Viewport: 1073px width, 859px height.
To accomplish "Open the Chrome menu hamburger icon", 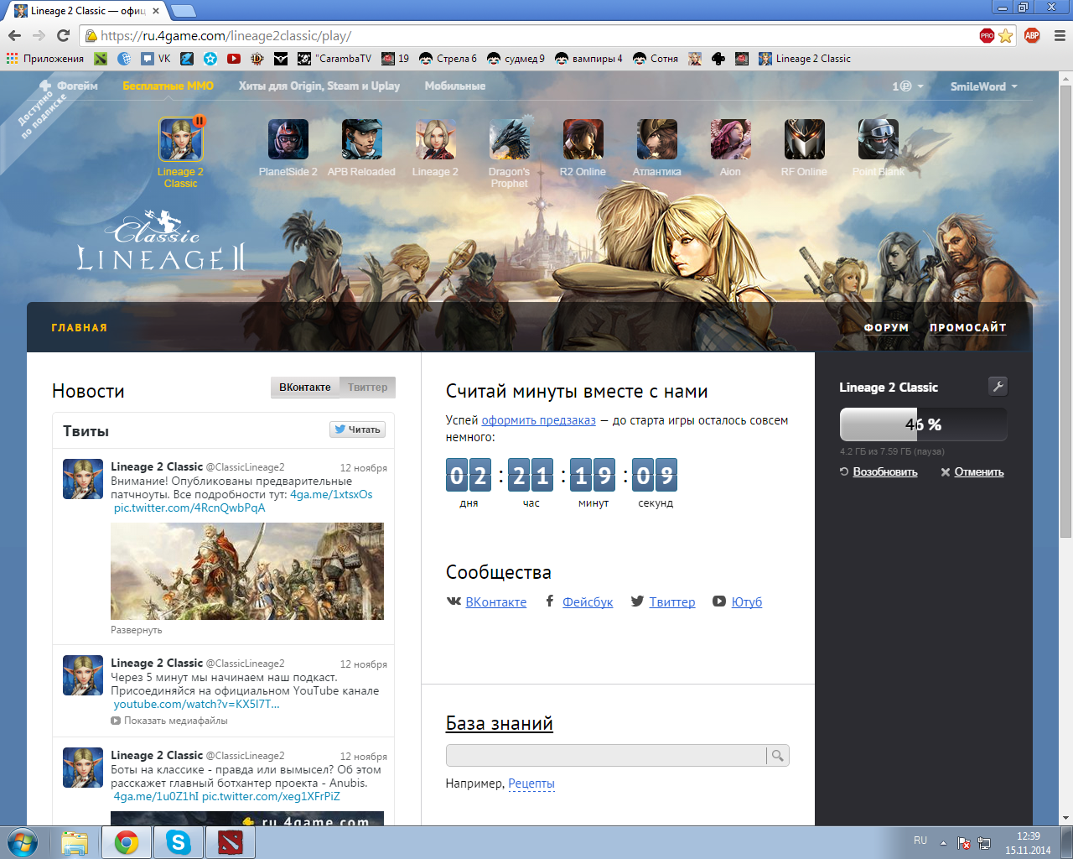I will coord(1060,35).
